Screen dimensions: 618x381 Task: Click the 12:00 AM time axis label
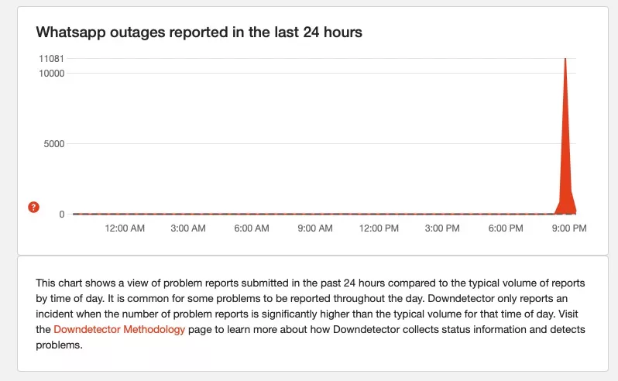coord(125,228)
